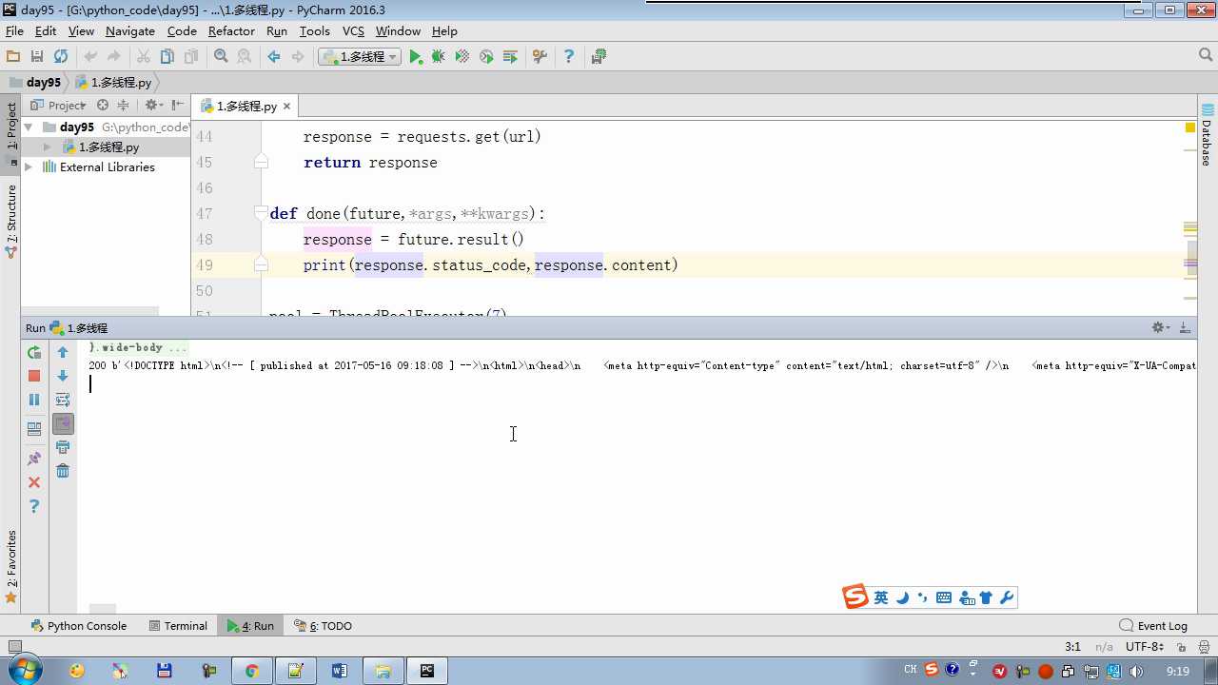Change file encoding via UTF-8 selector
The image size is (1218, 685).
(x=1144, y=647)
